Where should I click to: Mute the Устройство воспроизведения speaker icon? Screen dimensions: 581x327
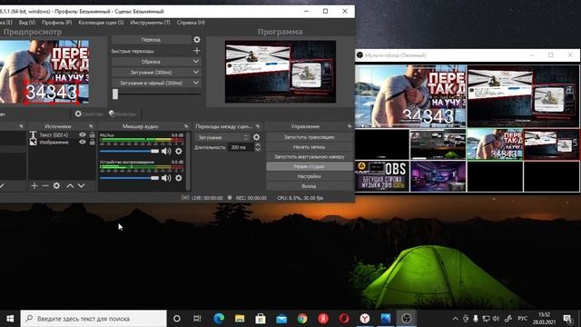(x=166, y=178)
